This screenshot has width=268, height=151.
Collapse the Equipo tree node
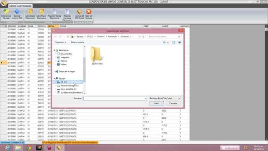(x=54, y=78)
